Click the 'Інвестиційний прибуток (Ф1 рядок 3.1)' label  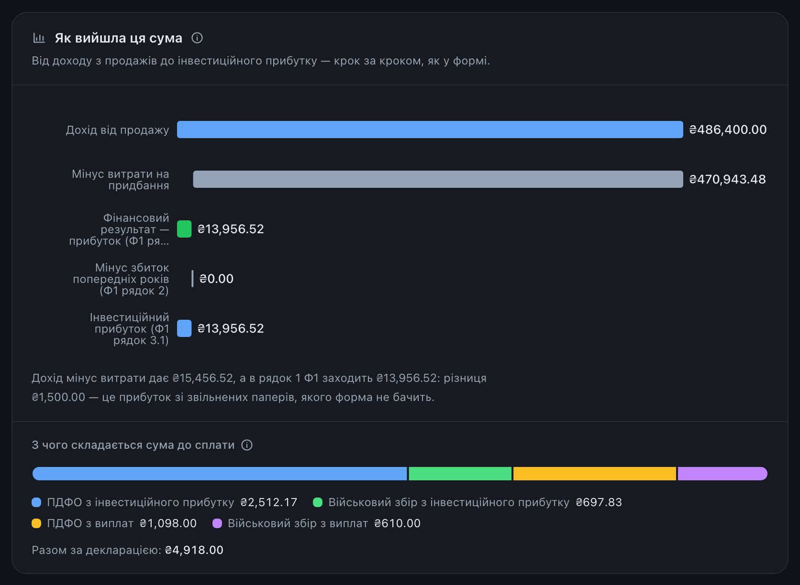(x=130, y=329)
